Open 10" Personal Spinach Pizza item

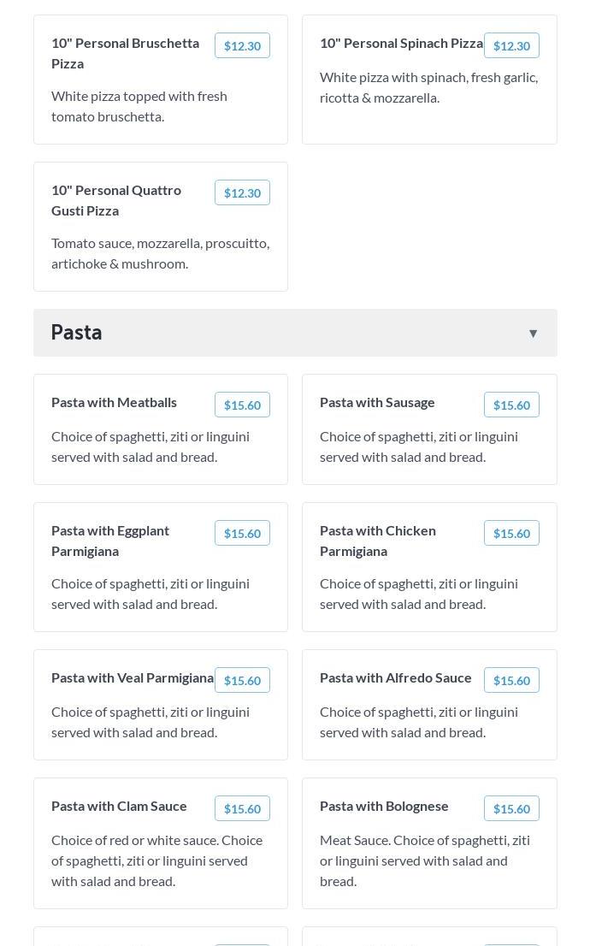401,43
